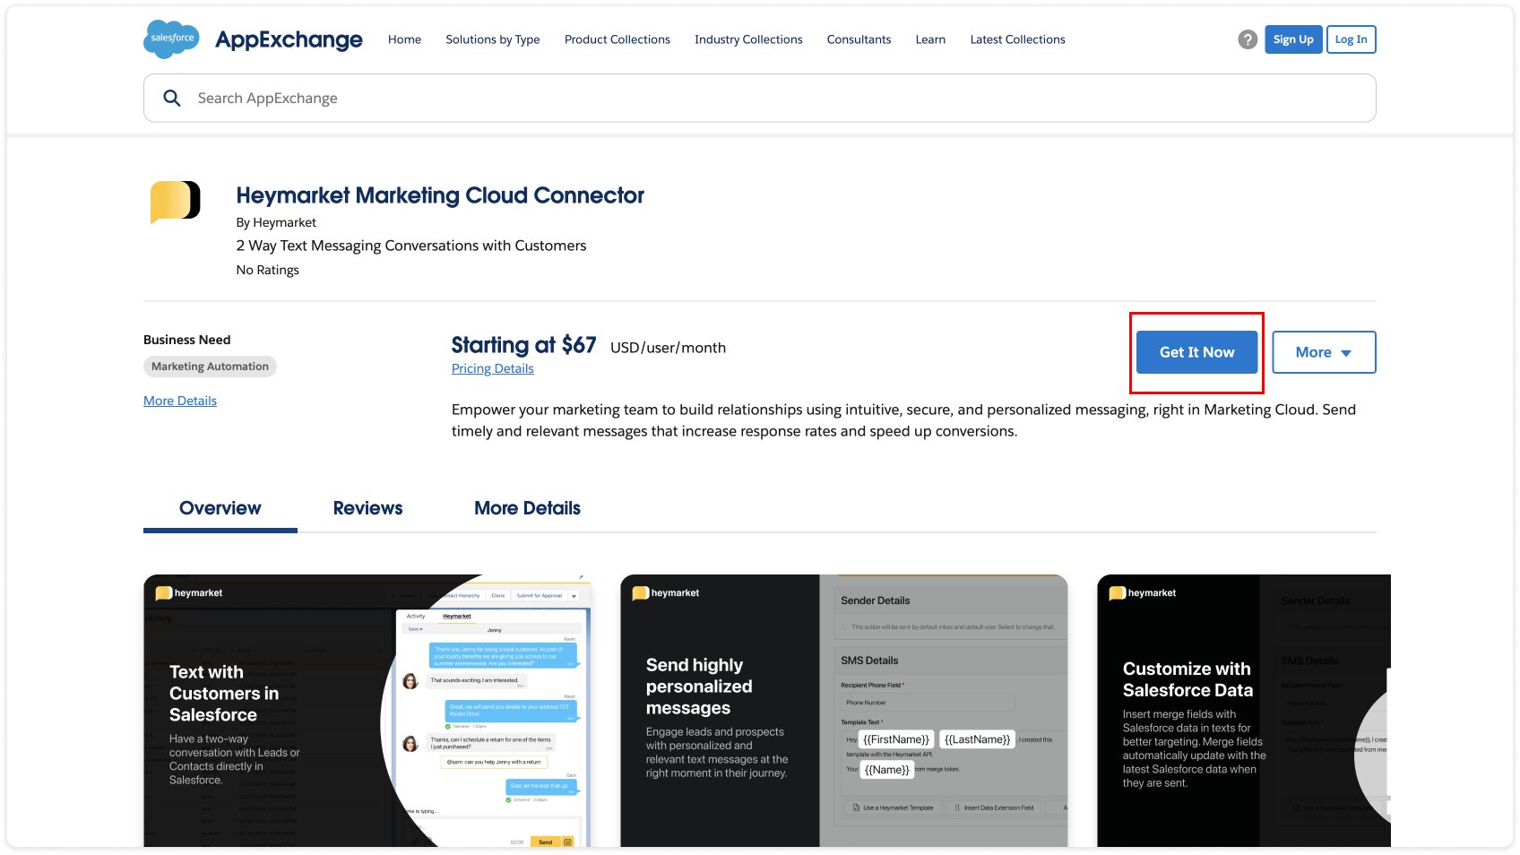Click the 'No Ratings' text
The image size is (1520, 855).
(267, 270)
